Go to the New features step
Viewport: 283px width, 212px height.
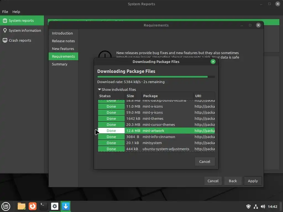(63, 49)
